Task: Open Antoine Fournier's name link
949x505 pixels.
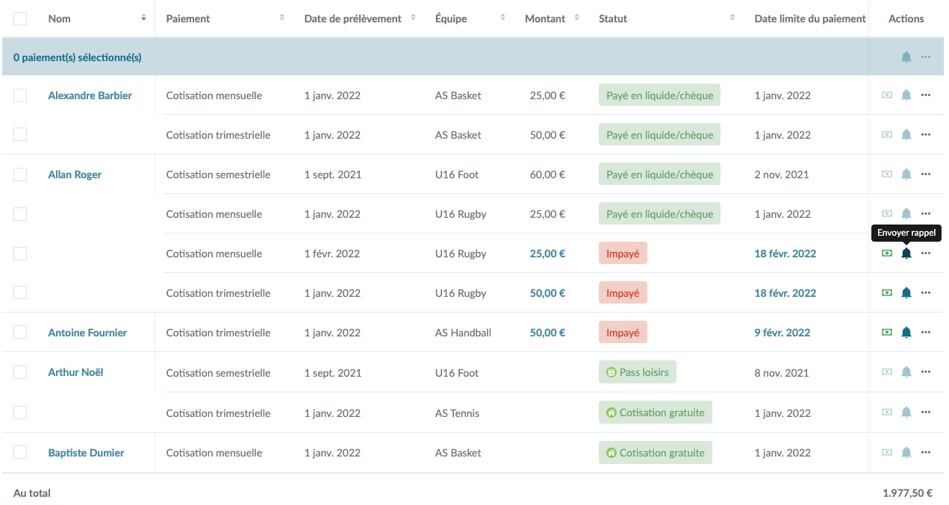Action: coord(87,333)
